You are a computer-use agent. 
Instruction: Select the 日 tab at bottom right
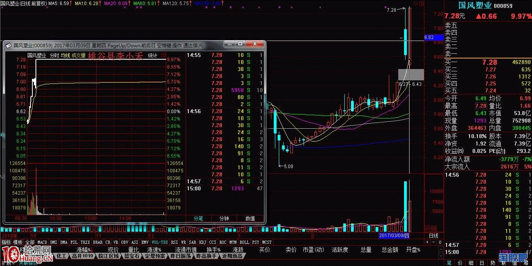pyautogui.click(x=482, y=262)
